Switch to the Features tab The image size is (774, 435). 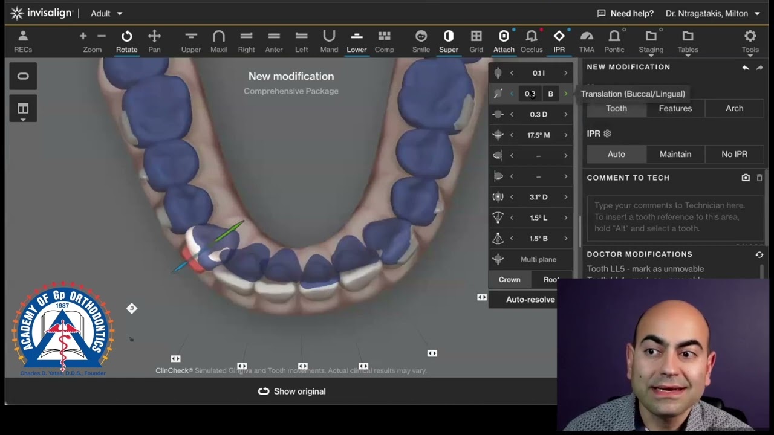coord(675,108)
